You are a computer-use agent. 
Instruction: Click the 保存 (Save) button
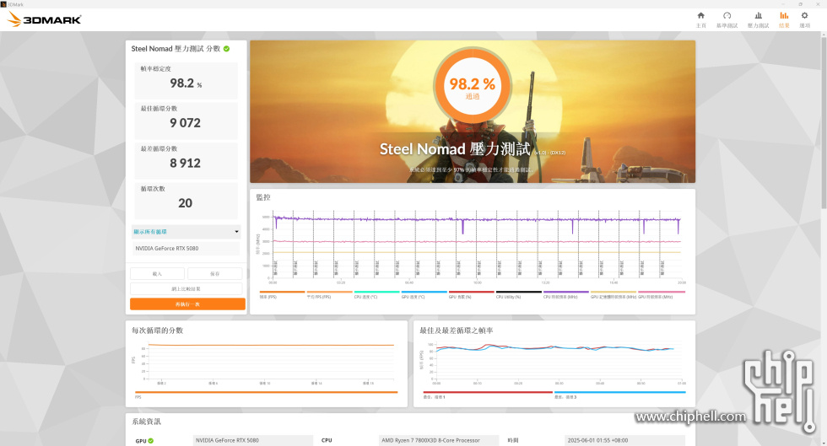click(x=214, y=274)
